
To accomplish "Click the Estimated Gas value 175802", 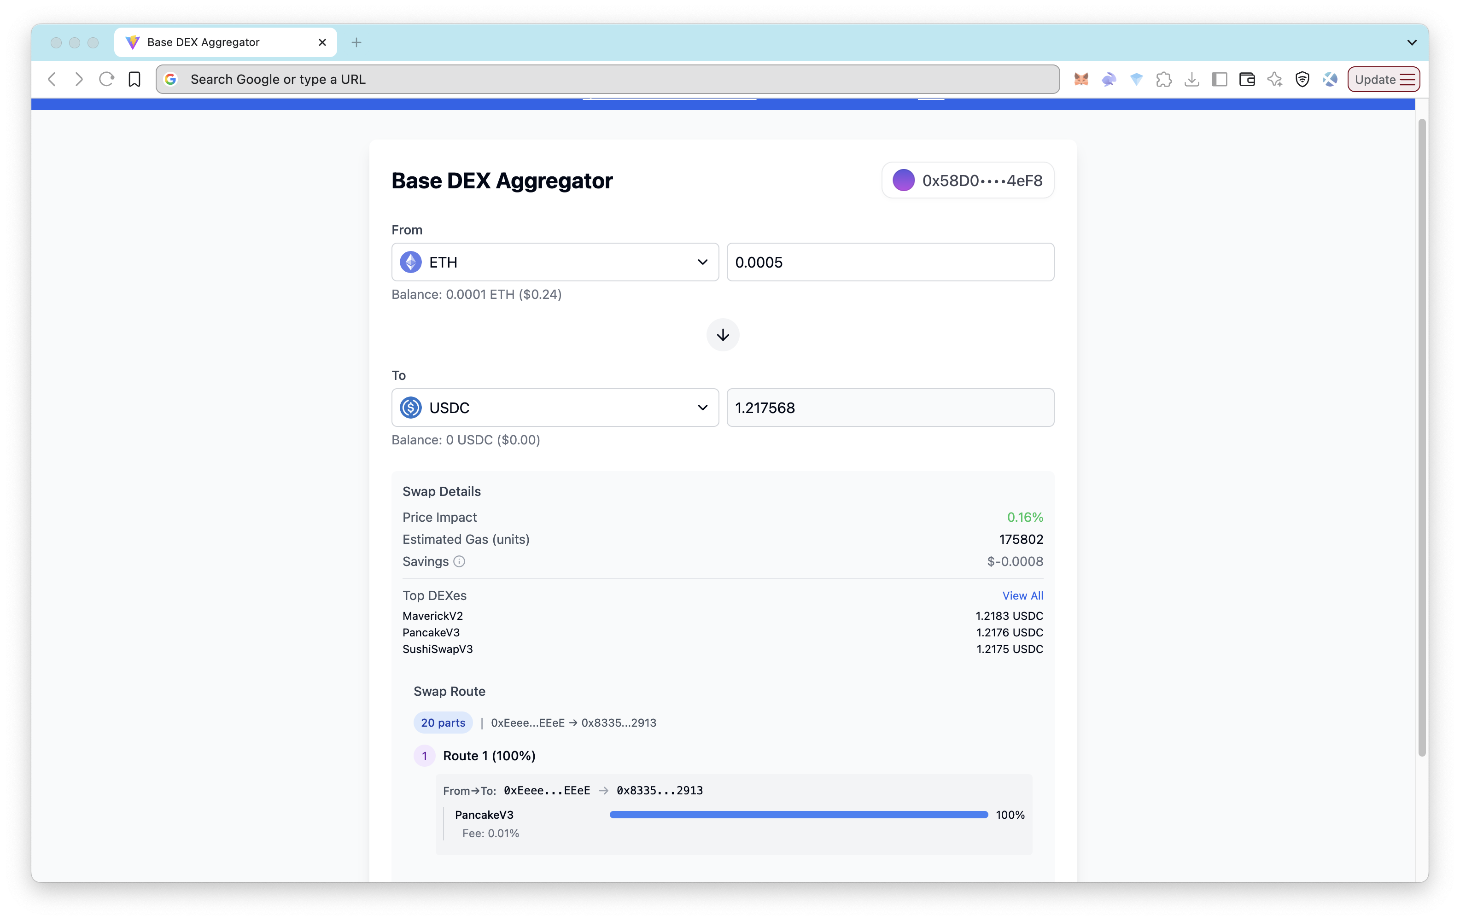I will (x=1021, y=539).
